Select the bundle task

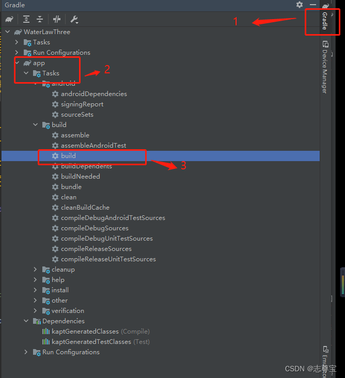[71, 187]
